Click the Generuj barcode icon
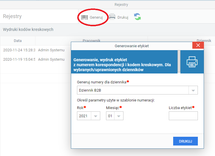This screenshot has width=215, height=156. (84, 17)
